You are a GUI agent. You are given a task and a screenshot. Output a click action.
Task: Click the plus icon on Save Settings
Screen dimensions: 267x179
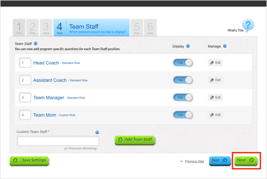tap(15, 160)
